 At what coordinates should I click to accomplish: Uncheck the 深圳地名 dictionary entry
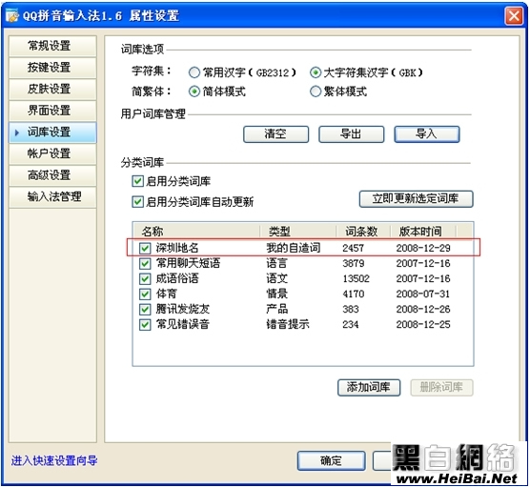pyautogui.click(x=145, y=249)
